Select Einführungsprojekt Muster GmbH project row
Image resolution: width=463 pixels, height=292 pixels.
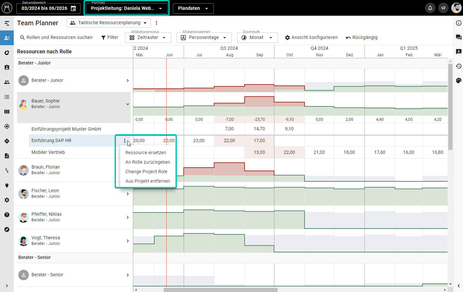tap(66, 129)
